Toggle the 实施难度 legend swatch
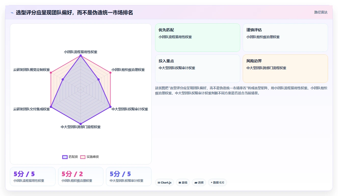The image size is (338, 196). pos(83,157)
